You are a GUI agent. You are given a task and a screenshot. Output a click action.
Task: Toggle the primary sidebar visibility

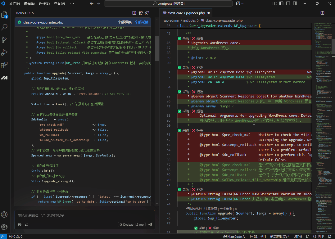pyautogui.click(x=281, y=3)
